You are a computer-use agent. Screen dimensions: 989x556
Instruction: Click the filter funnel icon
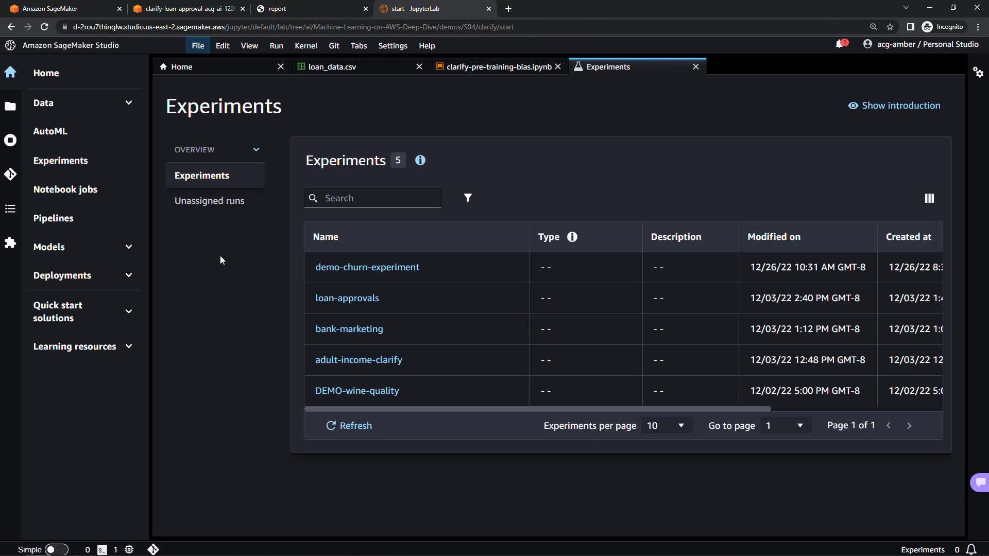pyautogui.click(x=468, y=198)
